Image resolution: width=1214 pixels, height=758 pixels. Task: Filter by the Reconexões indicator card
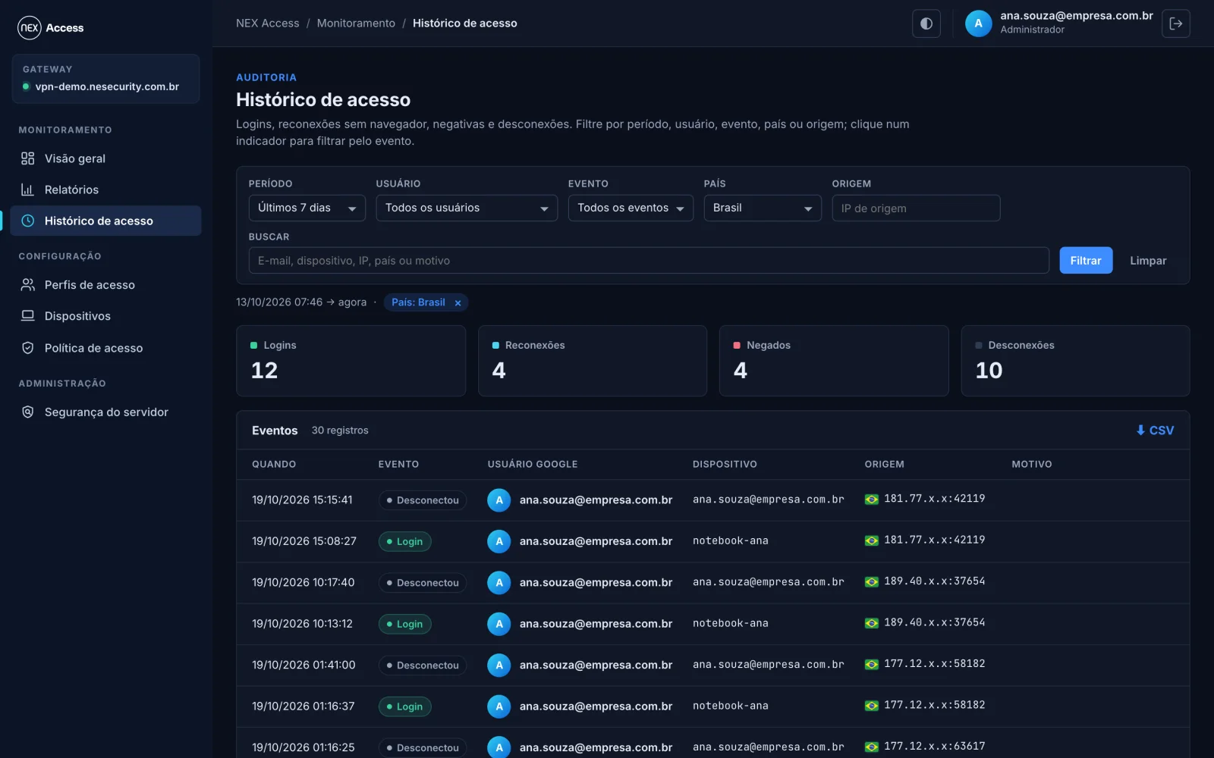click(593, 361)
